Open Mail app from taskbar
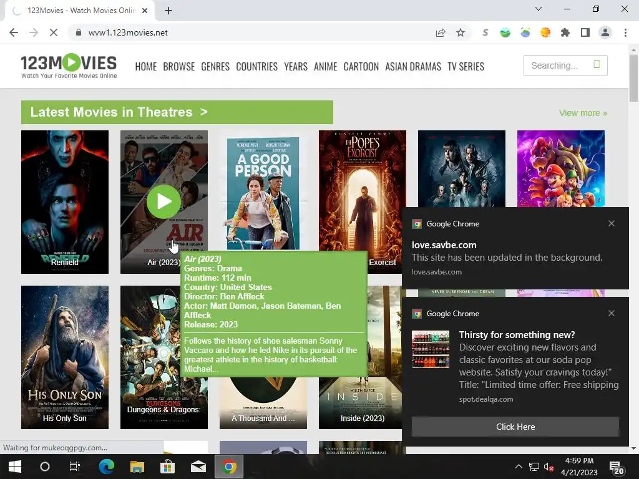The height and width of the screenshot is (479, 639). (x=198, y=467)
